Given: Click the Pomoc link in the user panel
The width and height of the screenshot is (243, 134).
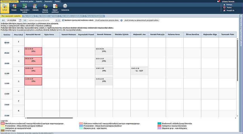Looking at the screenshot, I should [229, 8].
